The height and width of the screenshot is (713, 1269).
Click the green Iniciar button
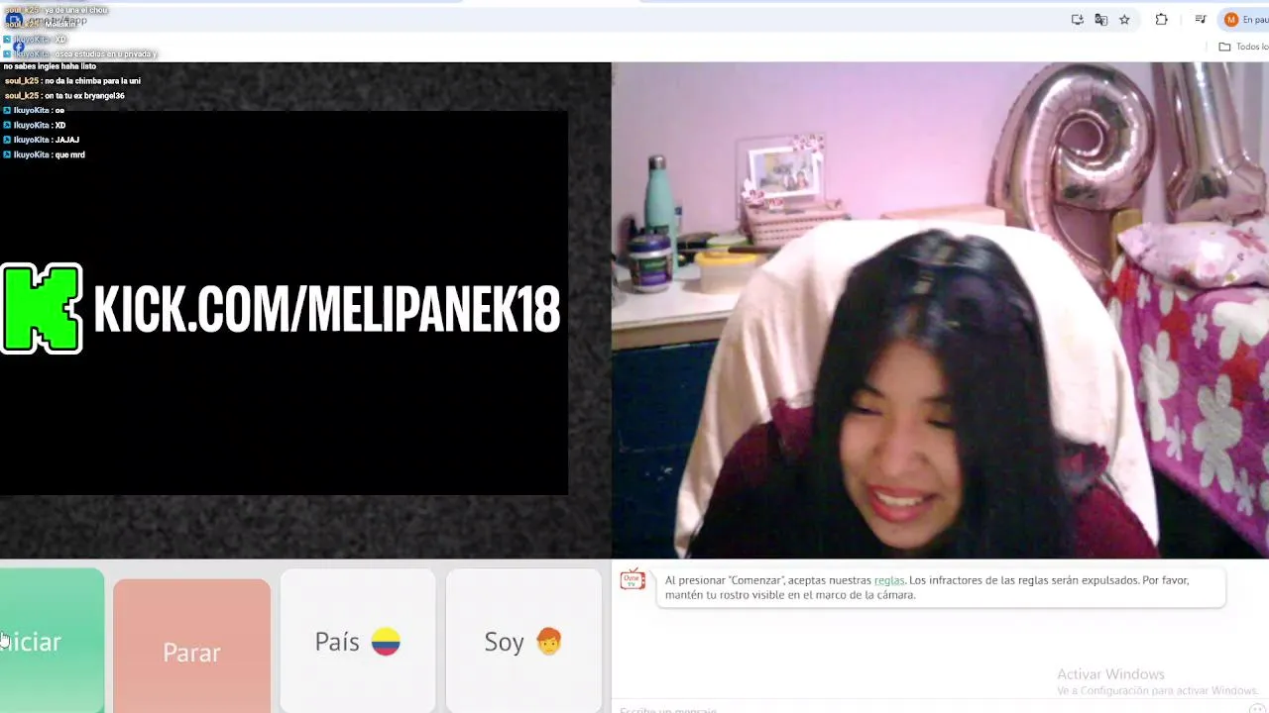coord(51,641)
